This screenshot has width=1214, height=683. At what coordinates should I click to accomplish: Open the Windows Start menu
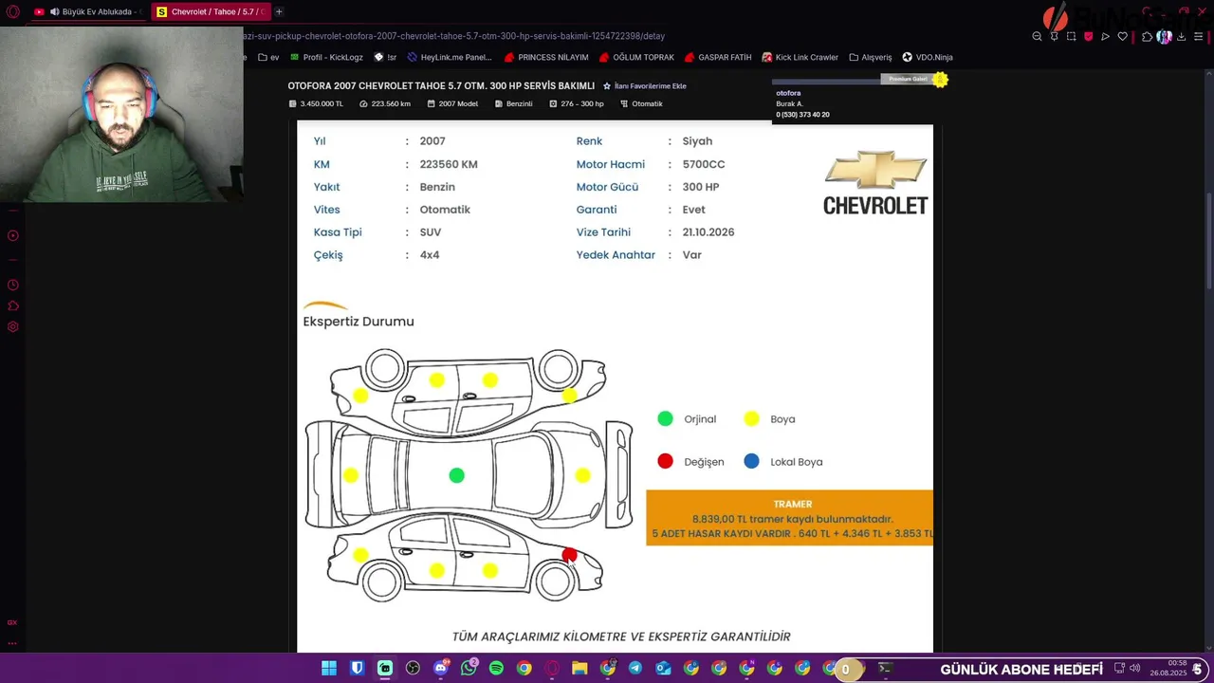click(329, 669)
